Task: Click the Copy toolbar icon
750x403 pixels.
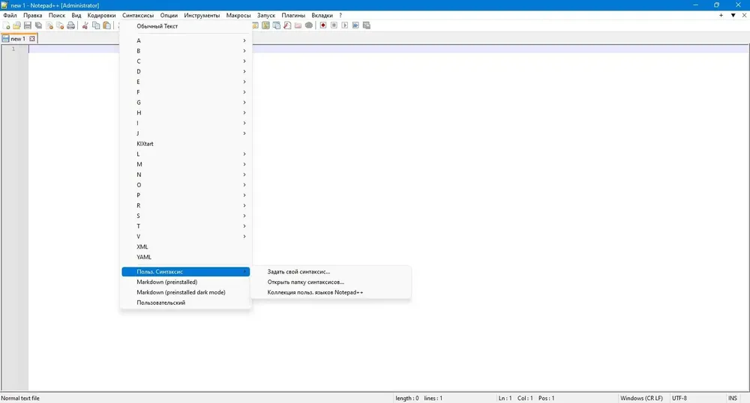Action: pyautogui.click(x=96, y=25)
